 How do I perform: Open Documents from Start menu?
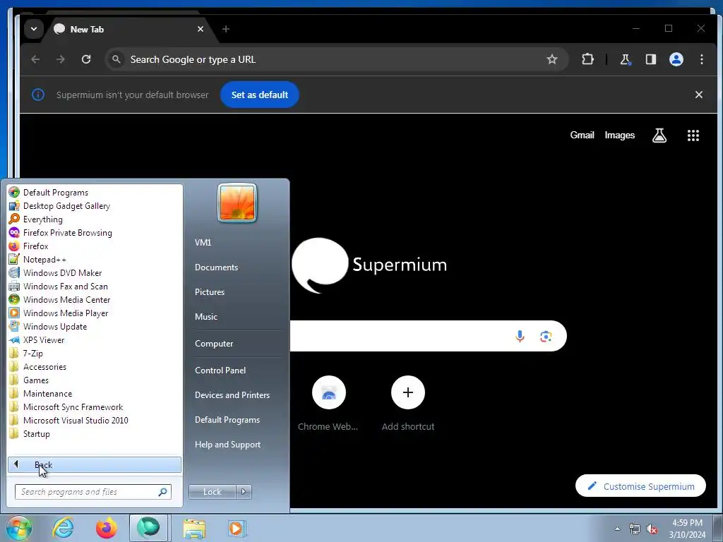click(x=216, y=267)
